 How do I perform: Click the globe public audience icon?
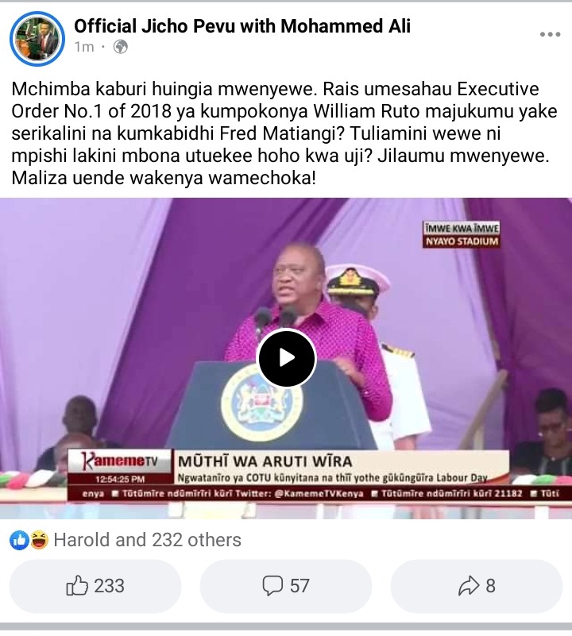coord(121,47)
